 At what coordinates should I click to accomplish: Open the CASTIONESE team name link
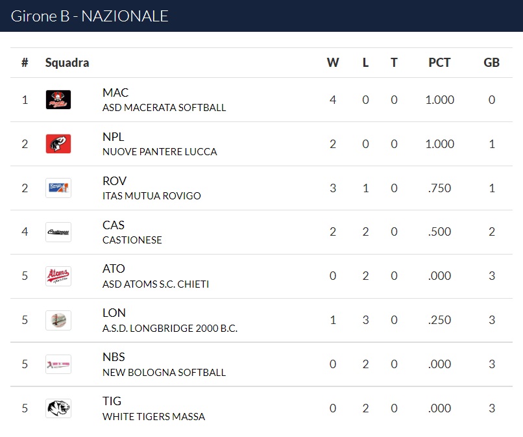132,240
